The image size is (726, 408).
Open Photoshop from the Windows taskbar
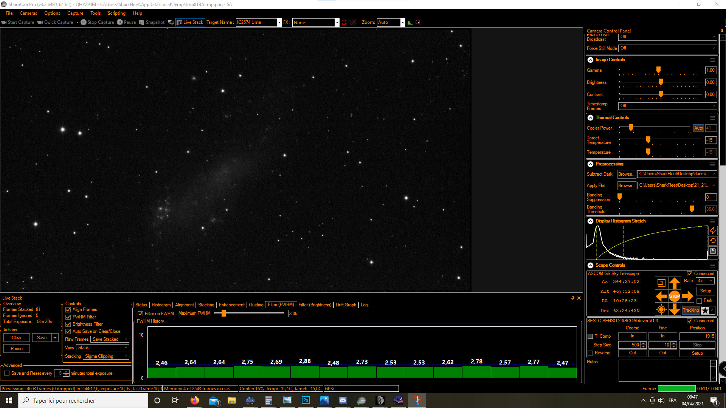coord(306,400)
